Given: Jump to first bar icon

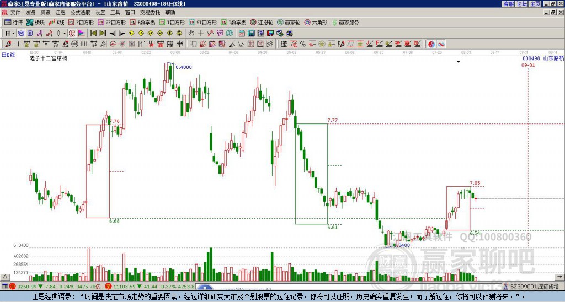Looking at the screenshot, I should [93, 34].
